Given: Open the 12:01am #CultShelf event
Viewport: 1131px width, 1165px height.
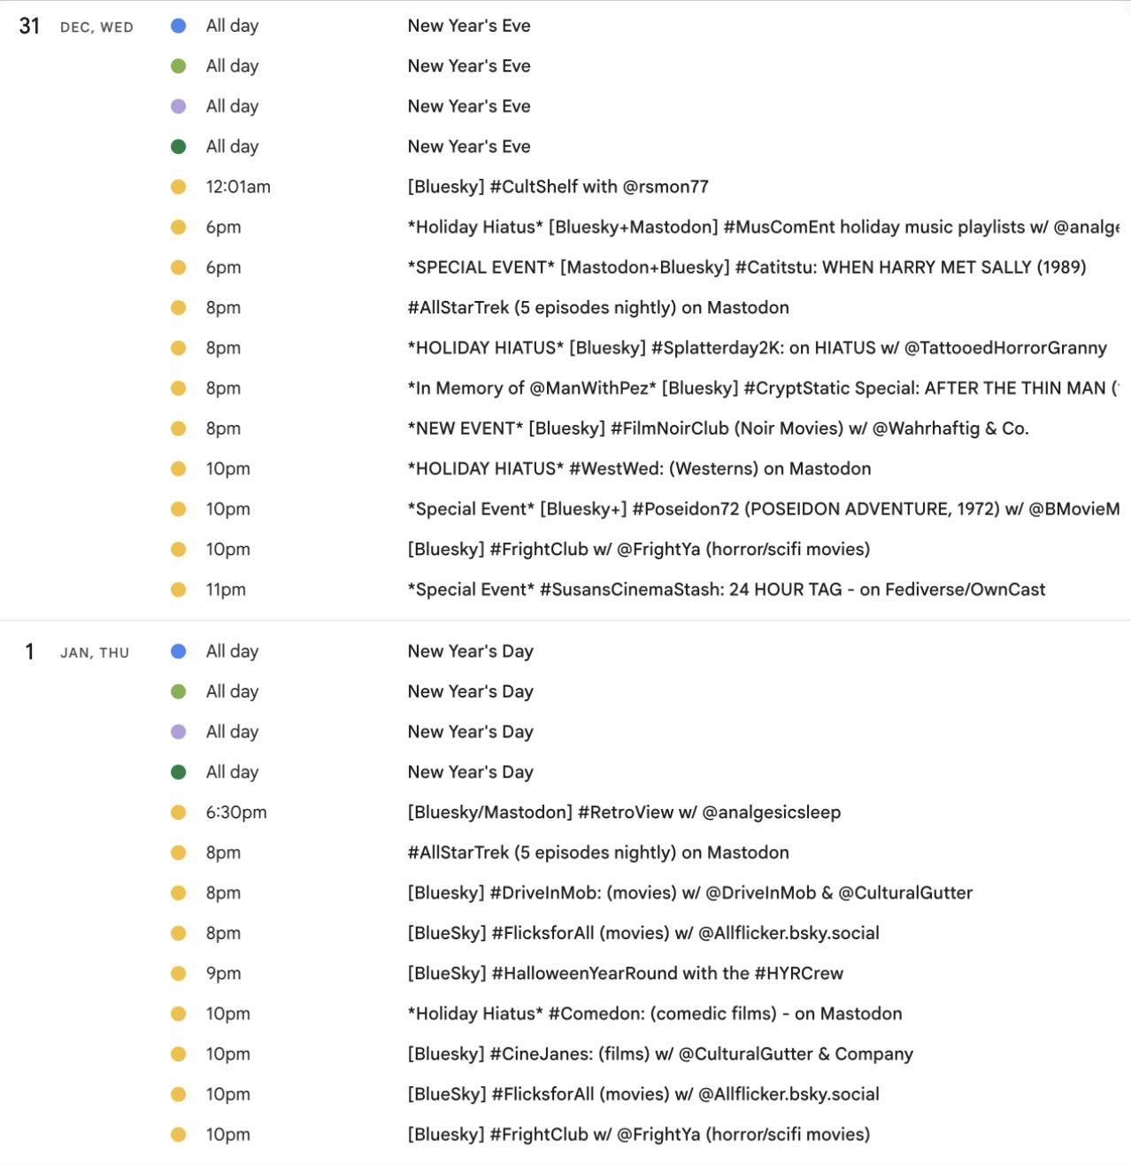Looking at the screenshot, I should click(x=558, y=187).
